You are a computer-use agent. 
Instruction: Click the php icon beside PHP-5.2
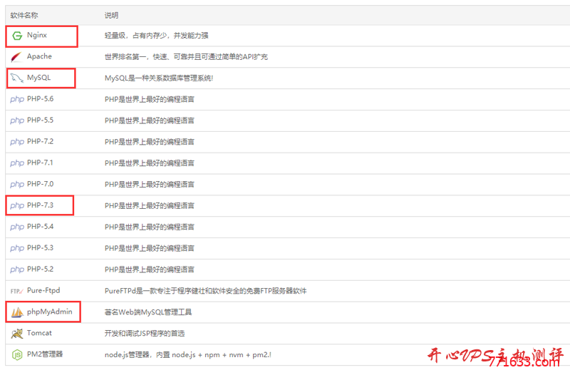pos(17,269)
